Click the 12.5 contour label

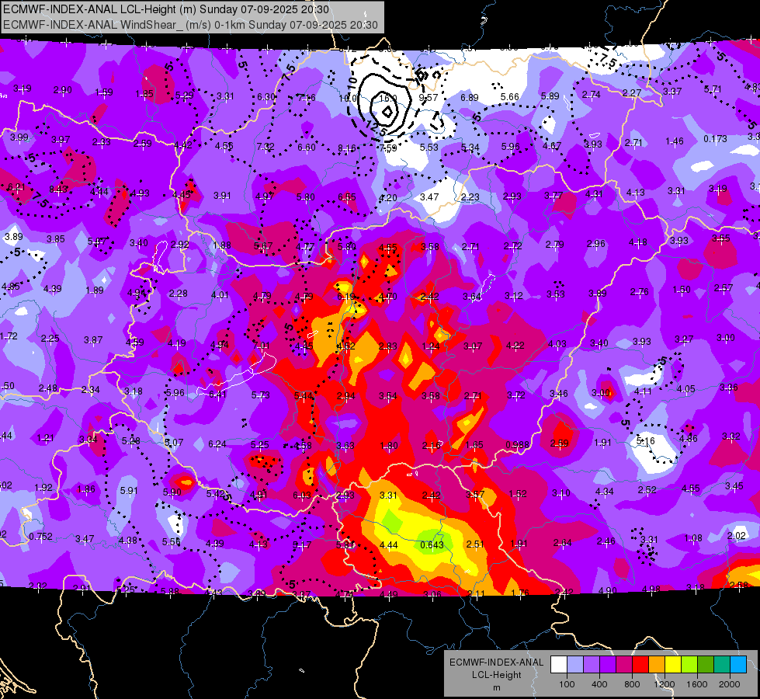pyautogui.click(x=376, y=129)
